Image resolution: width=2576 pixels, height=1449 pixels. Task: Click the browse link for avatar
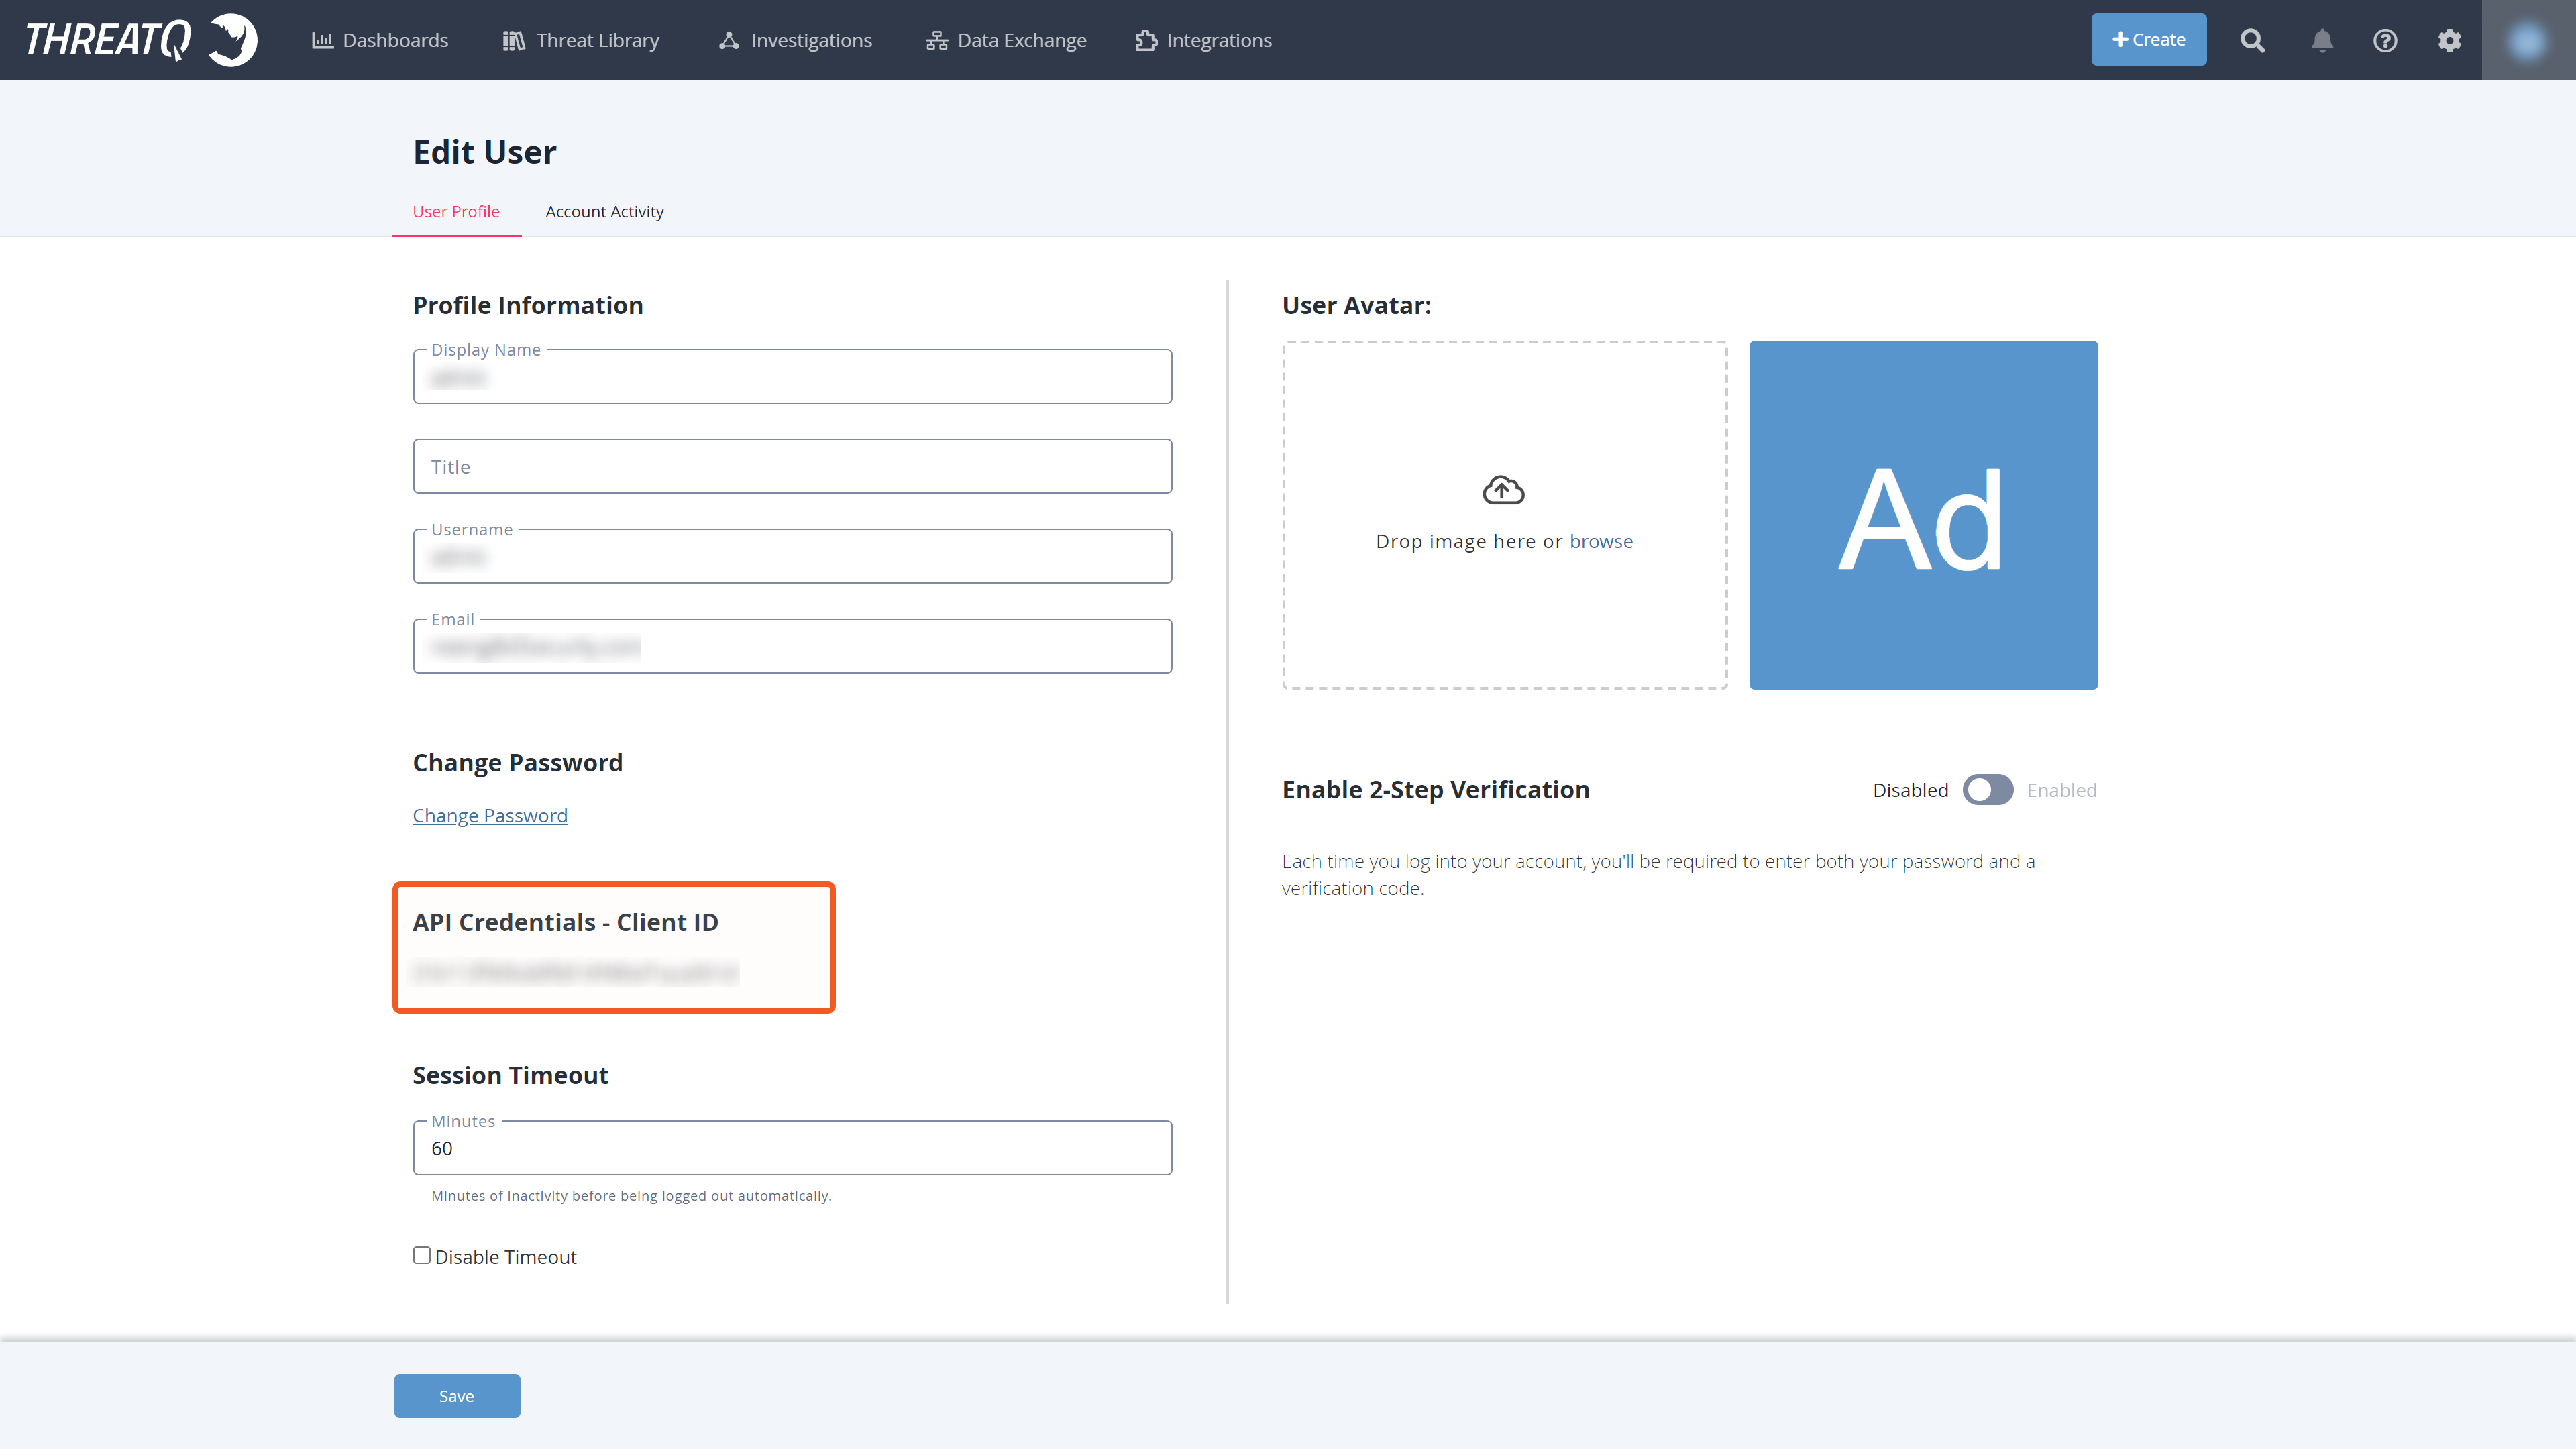click(x=1600, y=541)
